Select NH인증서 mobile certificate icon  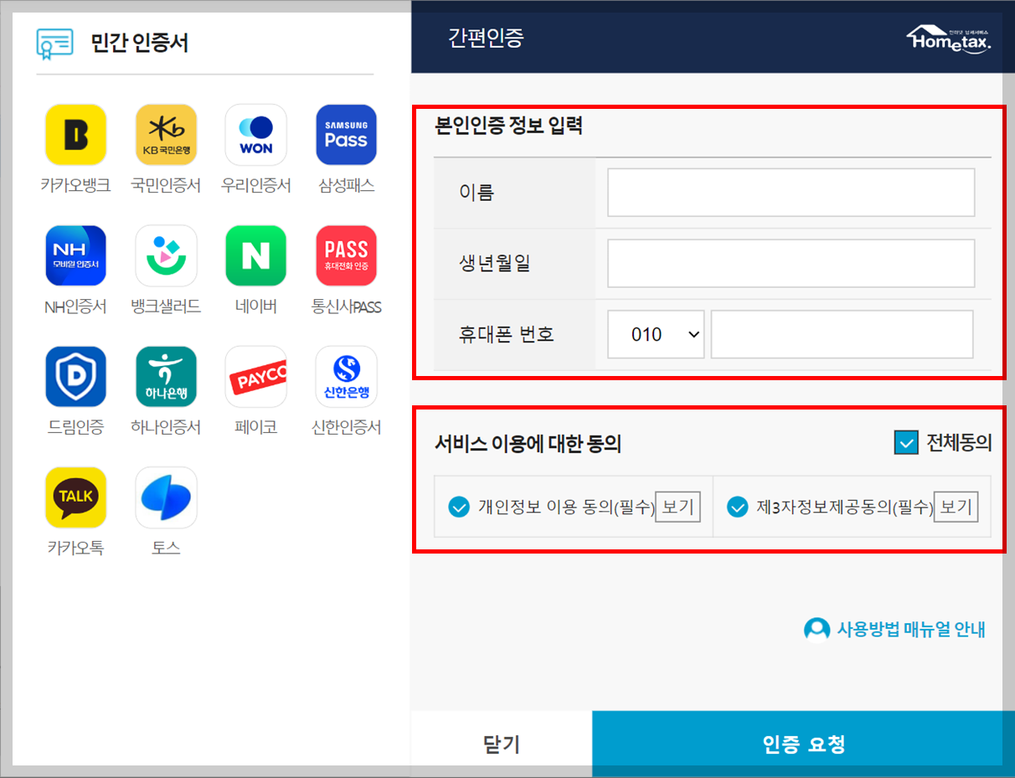76,255
